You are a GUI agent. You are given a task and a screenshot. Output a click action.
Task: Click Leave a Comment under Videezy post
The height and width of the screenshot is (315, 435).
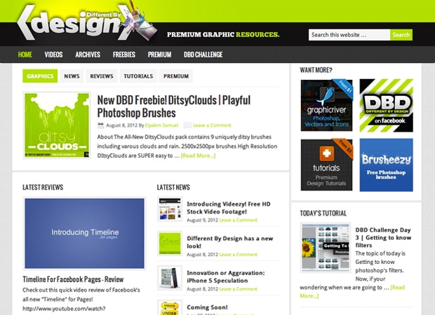point(238,220)
